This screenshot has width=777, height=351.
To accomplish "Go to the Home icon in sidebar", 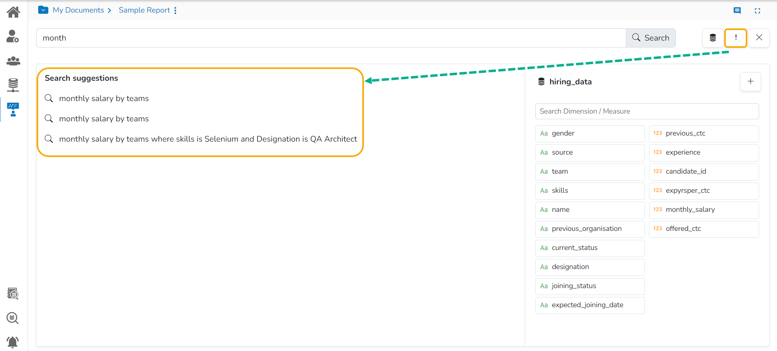I will (13, 12).
